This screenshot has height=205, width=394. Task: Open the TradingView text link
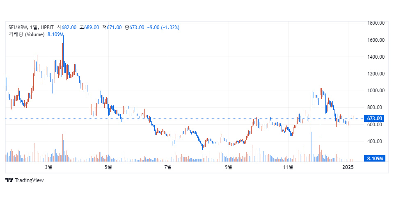tap(29, 180)
